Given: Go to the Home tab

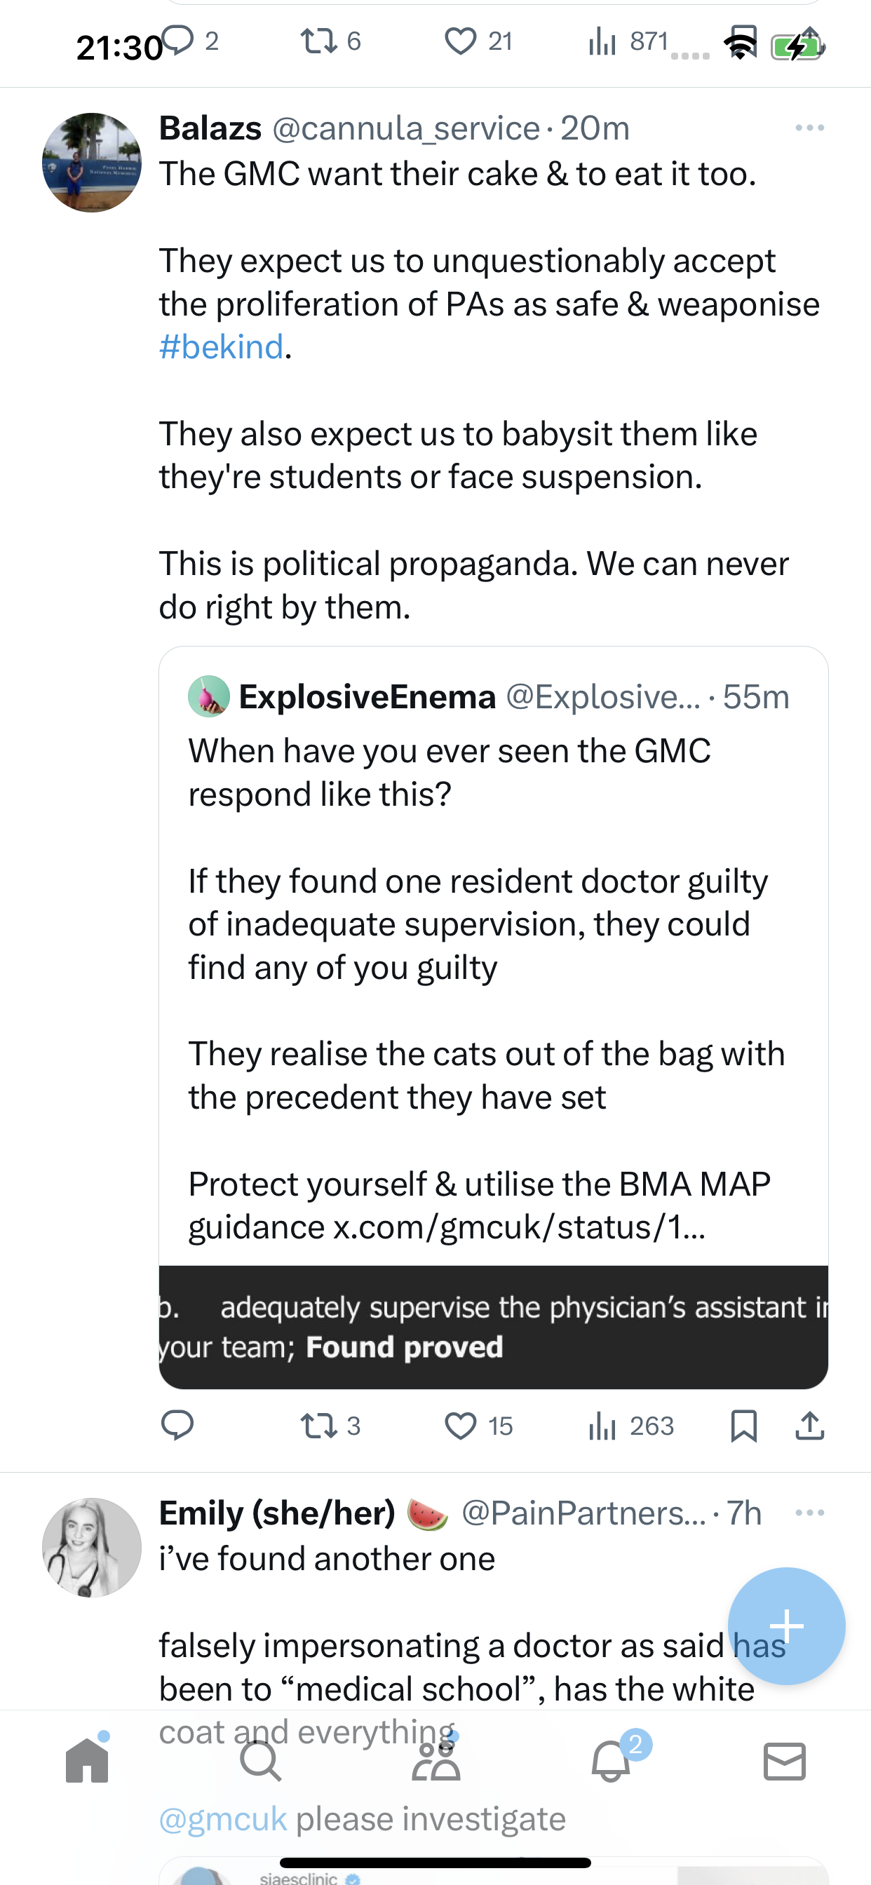Looking at the screenshot, I should pos(87,1760).
